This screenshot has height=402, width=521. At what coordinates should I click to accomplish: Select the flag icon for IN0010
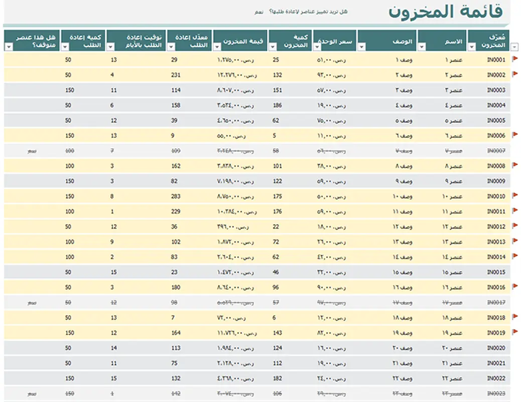tap(514, 195)
